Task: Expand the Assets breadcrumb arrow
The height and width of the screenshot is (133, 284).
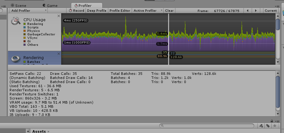Action: [x=48, y=131]
